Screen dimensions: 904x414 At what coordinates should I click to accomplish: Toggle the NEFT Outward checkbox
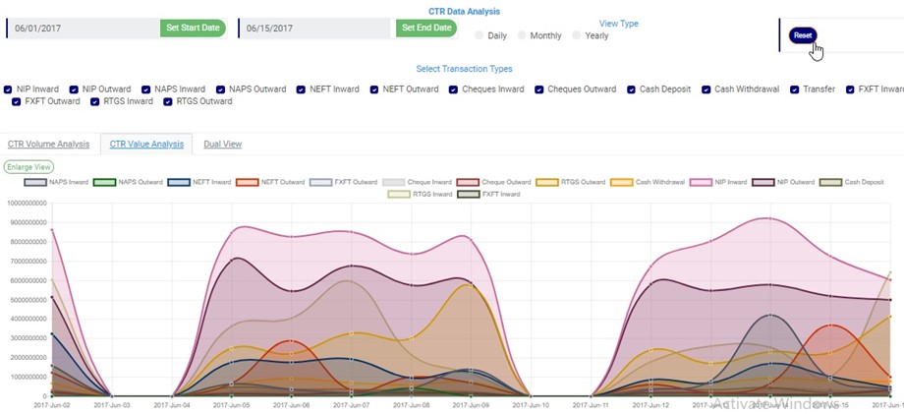(x=375, y=89)
